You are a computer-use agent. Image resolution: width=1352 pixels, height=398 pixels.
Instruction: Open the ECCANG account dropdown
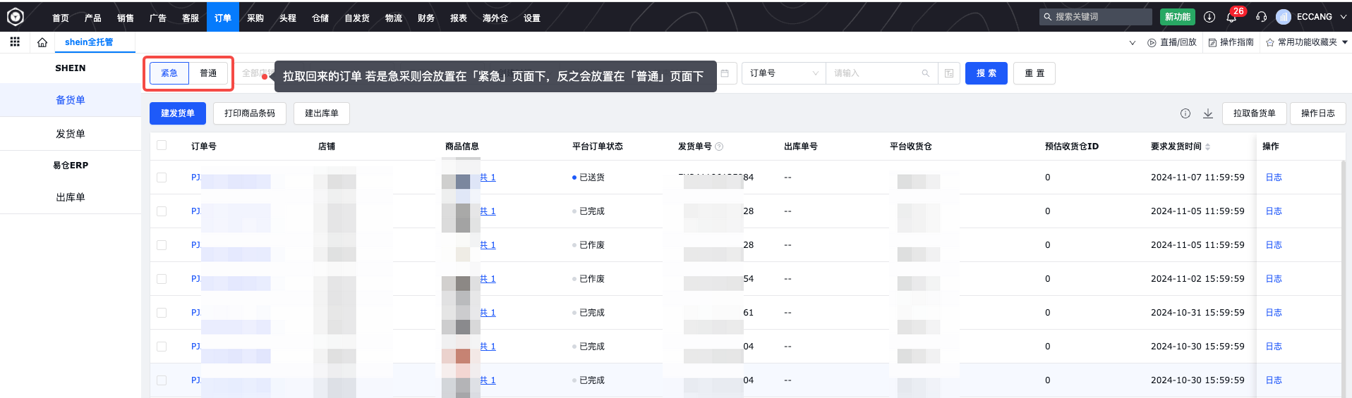pyautogui.click(x=1315, y=17)
